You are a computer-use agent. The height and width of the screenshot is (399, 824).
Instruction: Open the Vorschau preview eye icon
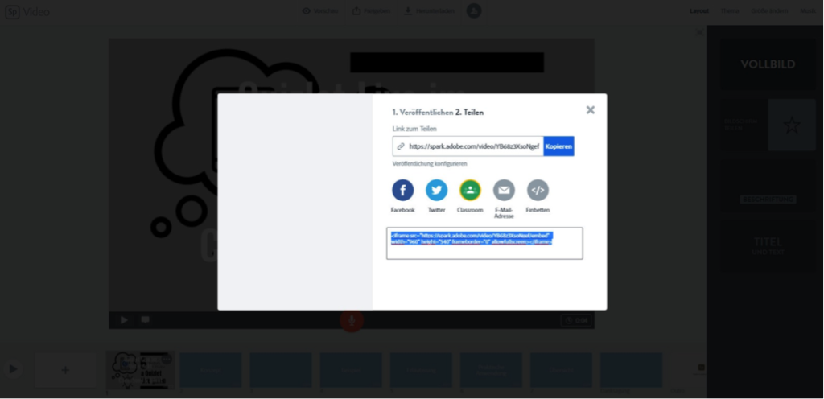[x=307, y=11]
